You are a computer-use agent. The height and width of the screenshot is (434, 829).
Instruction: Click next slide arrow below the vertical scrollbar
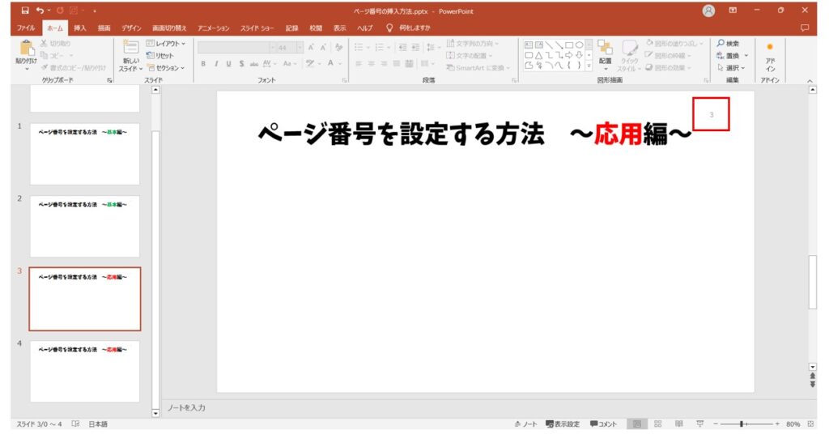813,385
